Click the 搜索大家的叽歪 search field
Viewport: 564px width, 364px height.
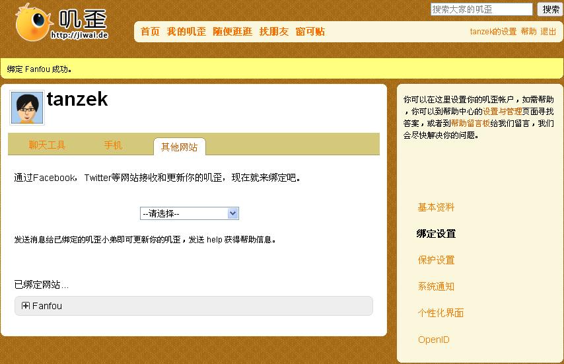pyautogui.click(x=481, y=9)
